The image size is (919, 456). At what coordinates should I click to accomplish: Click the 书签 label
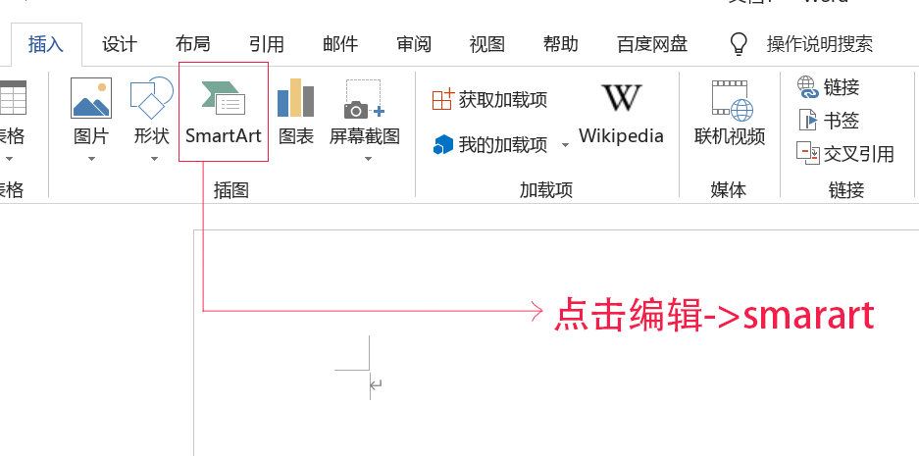coord(842,121)
